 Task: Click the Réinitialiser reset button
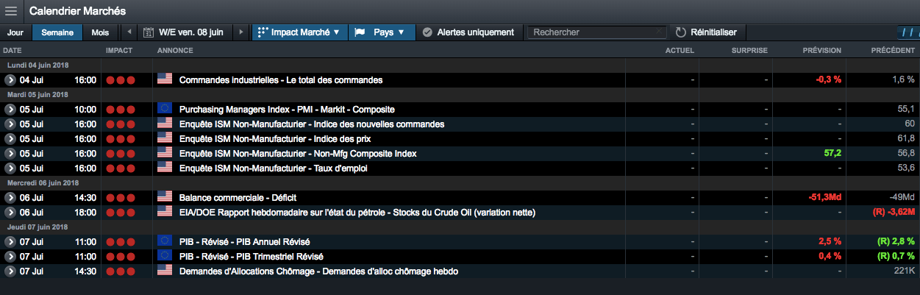(706, 32)
